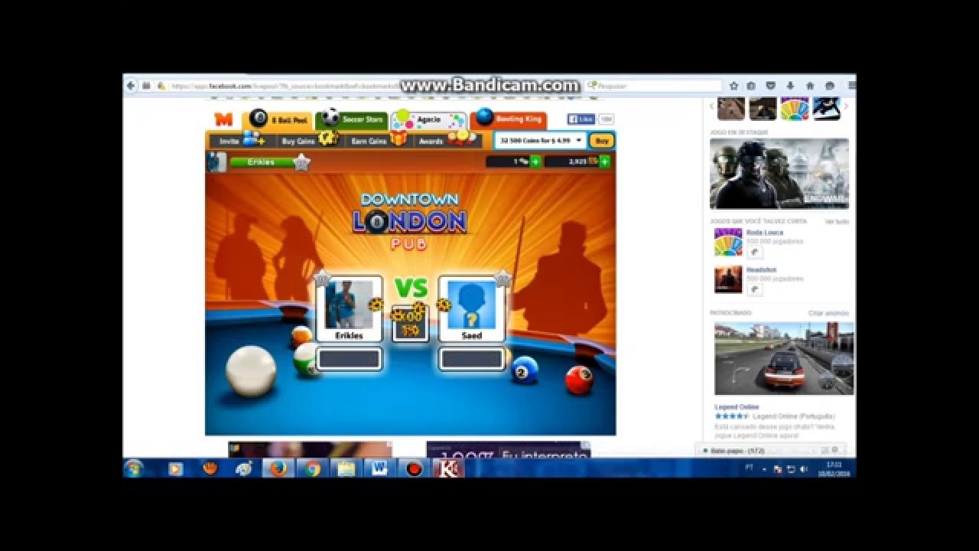979x551 pixels.
Task: Open the Windows Start button
Action: [x=134, y=468]
